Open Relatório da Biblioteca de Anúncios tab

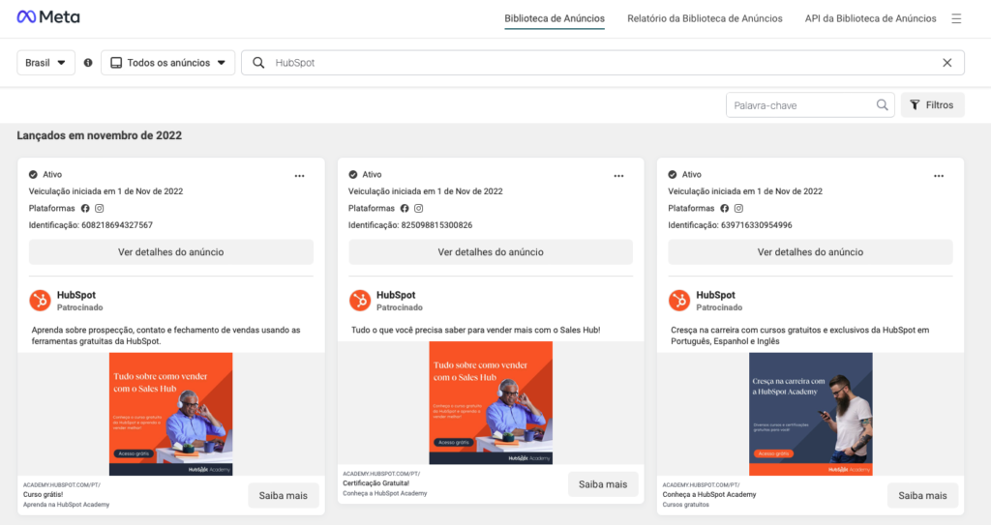[x=705, y=19]
